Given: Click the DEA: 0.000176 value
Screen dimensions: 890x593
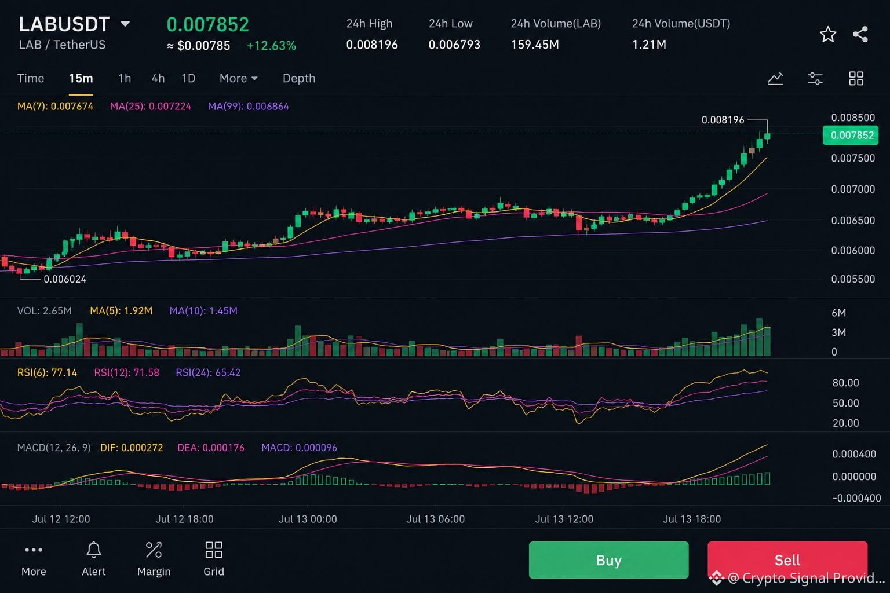Looking at the screenshot, I should click(x=211, y=448).
